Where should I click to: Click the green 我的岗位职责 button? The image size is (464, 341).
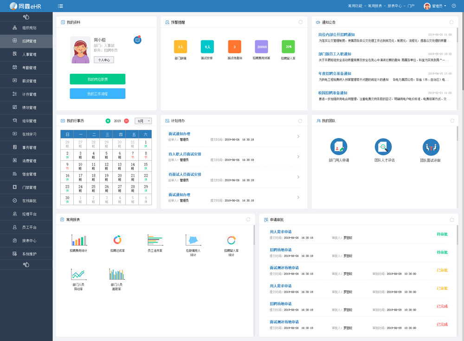[97, 79]
